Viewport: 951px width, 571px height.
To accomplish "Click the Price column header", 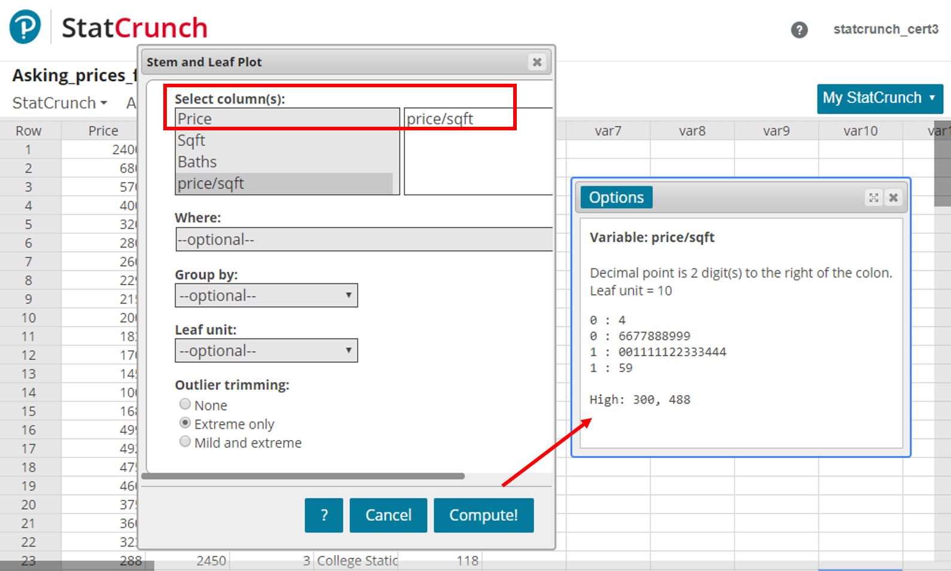I will click(x=103, y=130).
